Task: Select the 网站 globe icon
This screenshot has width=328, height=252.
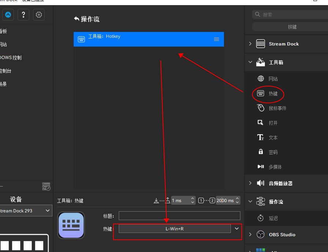Action: click(261, 78)
